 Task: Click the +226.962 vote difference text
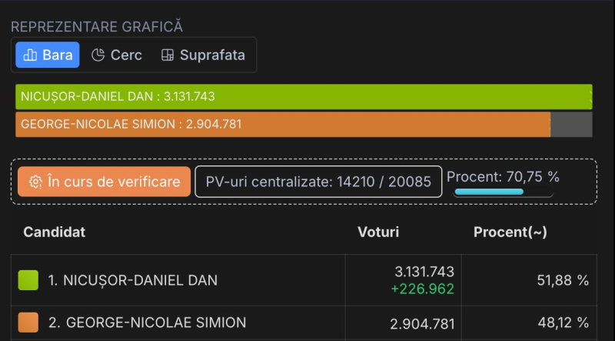click(423, 289)
